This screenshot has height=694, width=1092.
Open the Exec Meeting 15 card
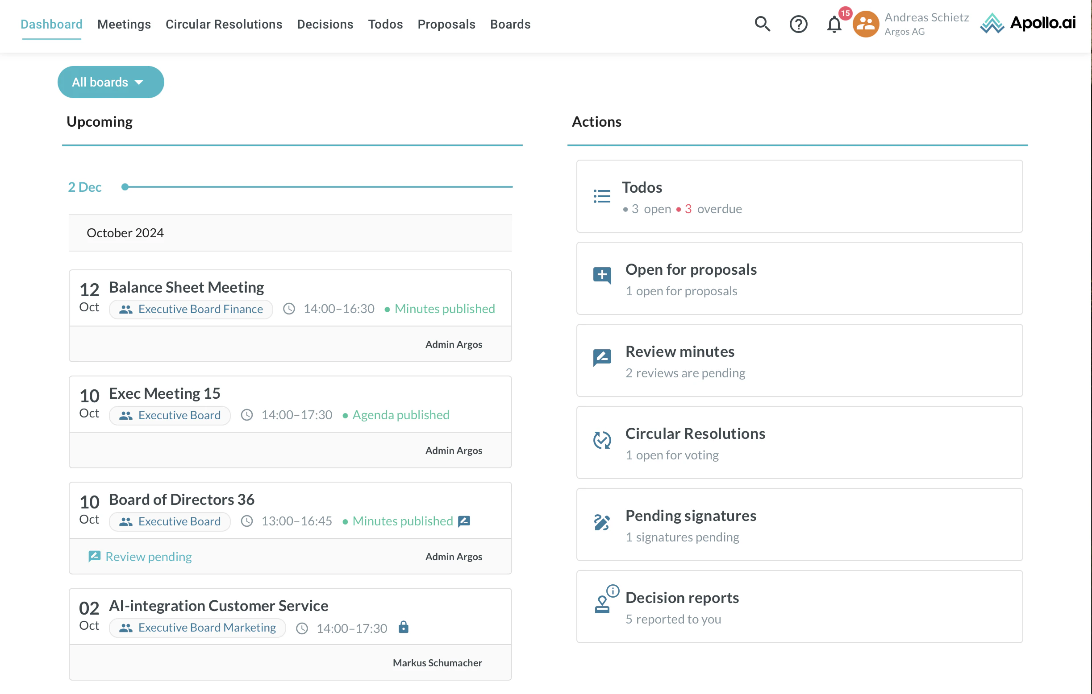(x=164, y=393)
